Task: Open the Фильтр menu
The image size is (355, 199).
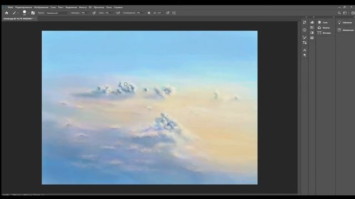Action: pos(83,7)
